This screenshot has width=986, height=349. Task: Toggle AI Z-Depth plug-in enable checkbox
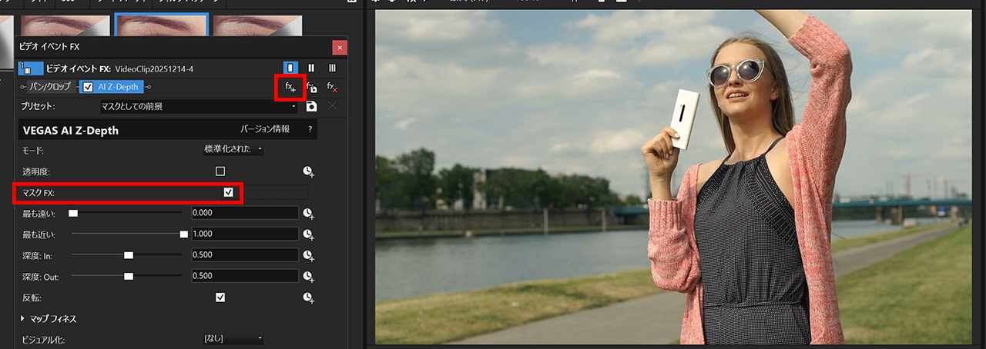(88, 87)
